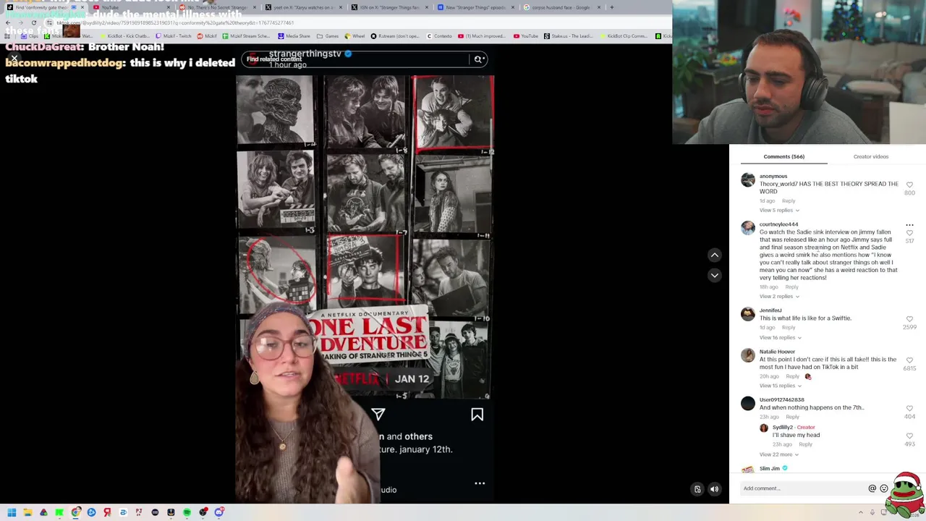Screen dimensions: 926x521
Task: Expand View 2 replies under courtneylee444
Action: 779,296
